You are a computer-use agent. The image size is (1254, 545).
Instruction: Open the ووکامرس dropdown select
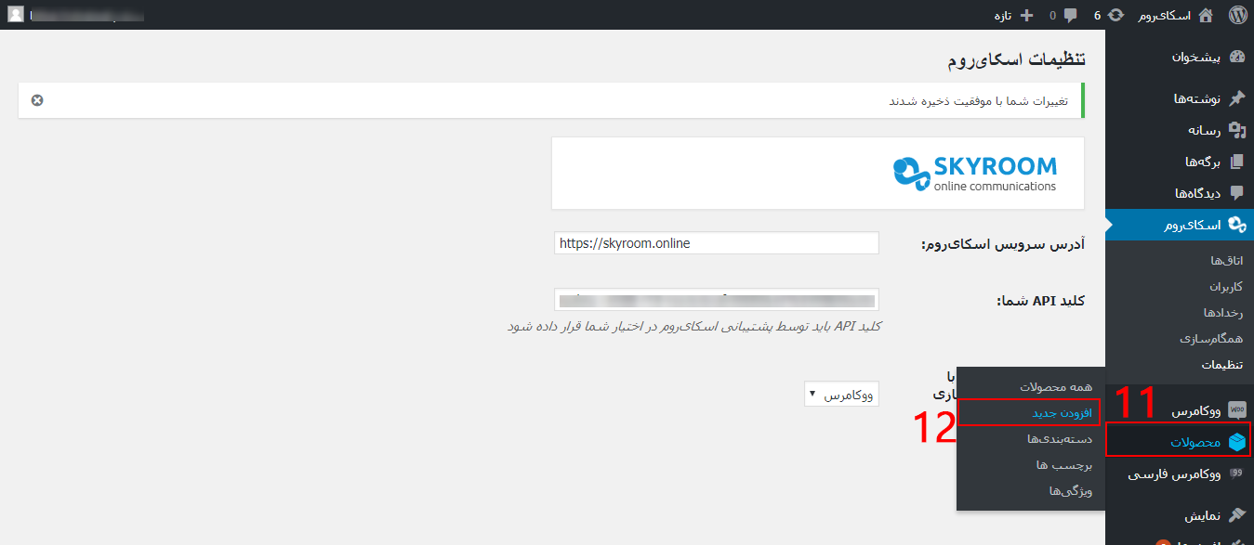pos(841,395)
